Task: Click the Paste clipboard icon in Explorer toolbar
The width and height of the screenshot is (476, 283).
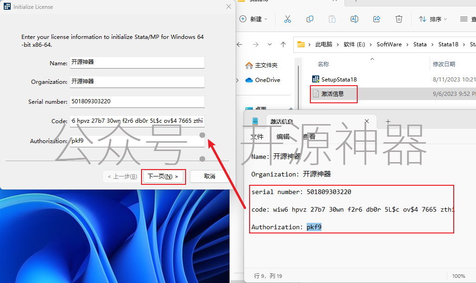Action: coord(332,19)
